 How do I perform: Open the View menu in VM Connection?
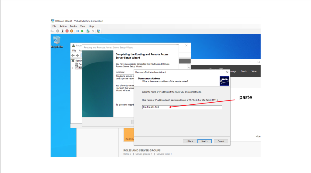coord(83,26)
